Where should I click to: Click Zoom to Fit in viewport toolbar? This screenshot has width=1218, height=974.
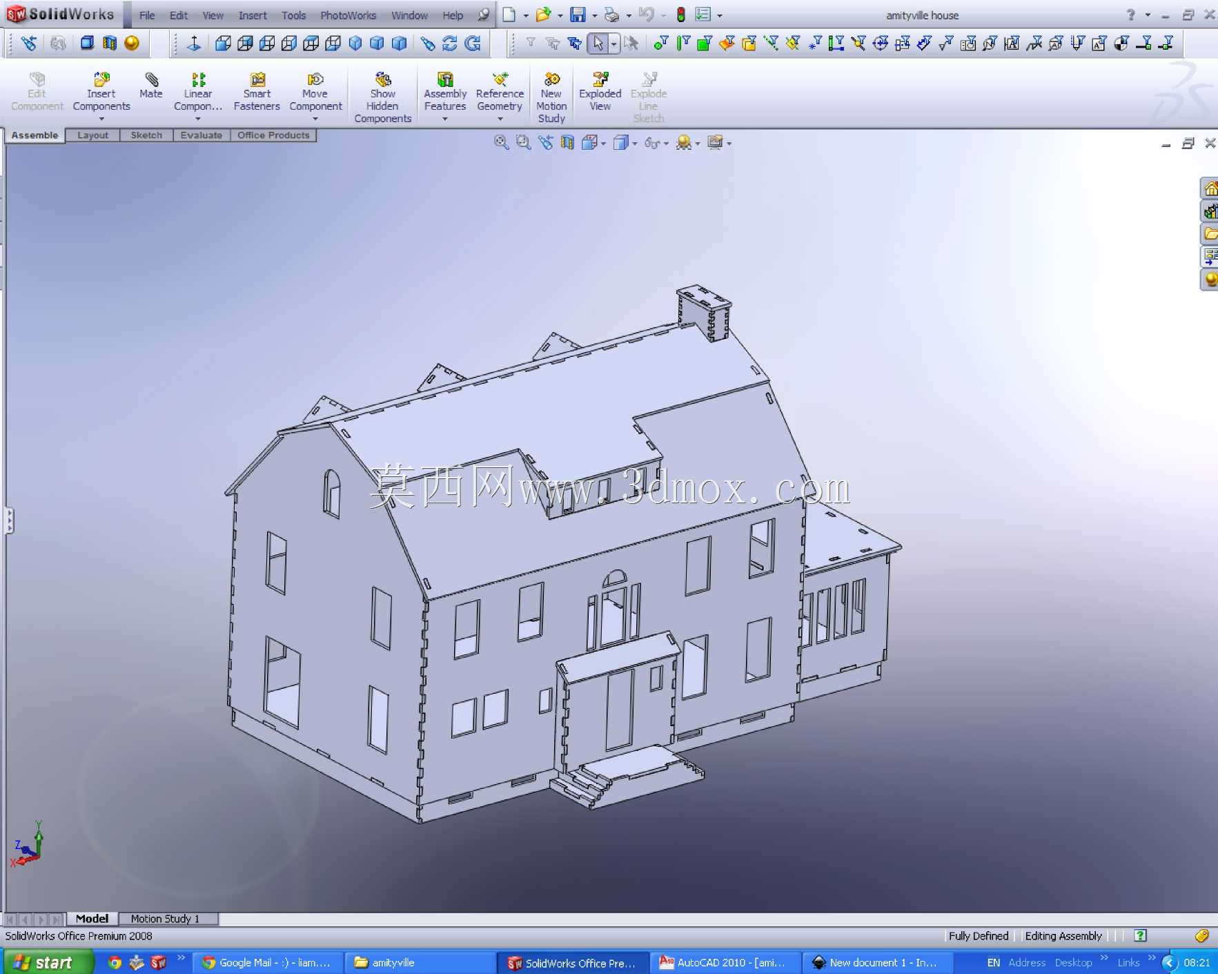(x=502, y=143)
